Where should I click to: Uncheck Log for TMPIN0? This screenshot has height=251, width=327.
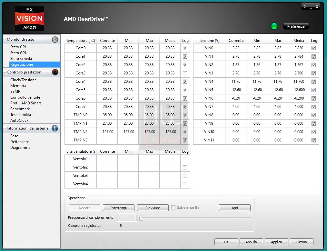click(185, 115)
